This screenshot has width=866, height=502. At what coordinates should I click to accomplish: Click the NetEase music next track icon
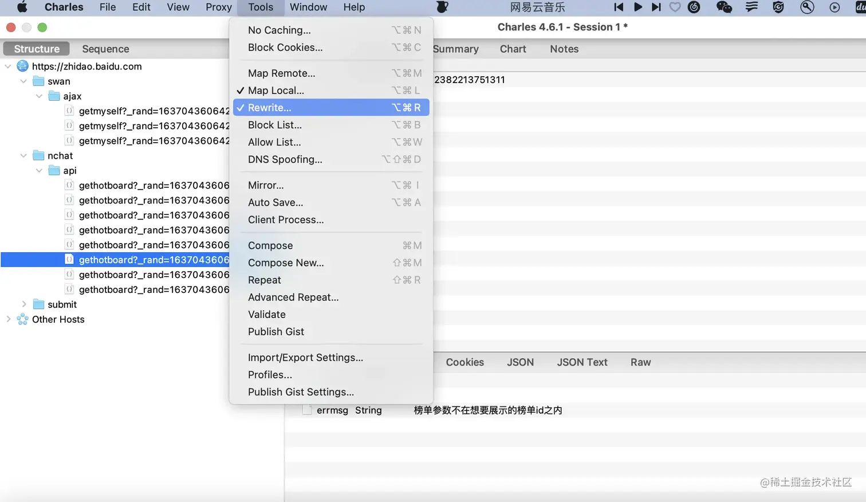(656, 7)
